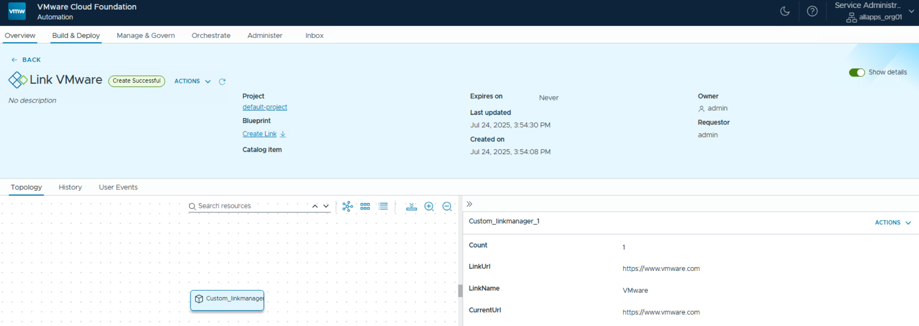
Task: Turn off the Show details toggle
Action: coord(856,72)
